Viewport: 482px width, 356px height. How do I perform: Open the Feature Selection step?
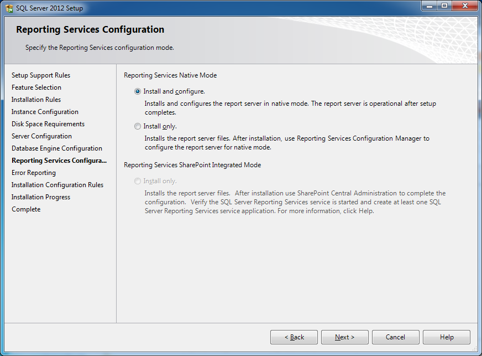pyautogui.click(x=36, y=87)
